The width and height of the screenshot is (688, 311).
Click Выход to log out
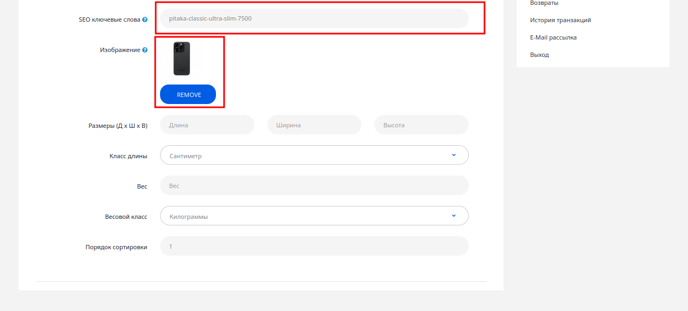tap(539, 55)
